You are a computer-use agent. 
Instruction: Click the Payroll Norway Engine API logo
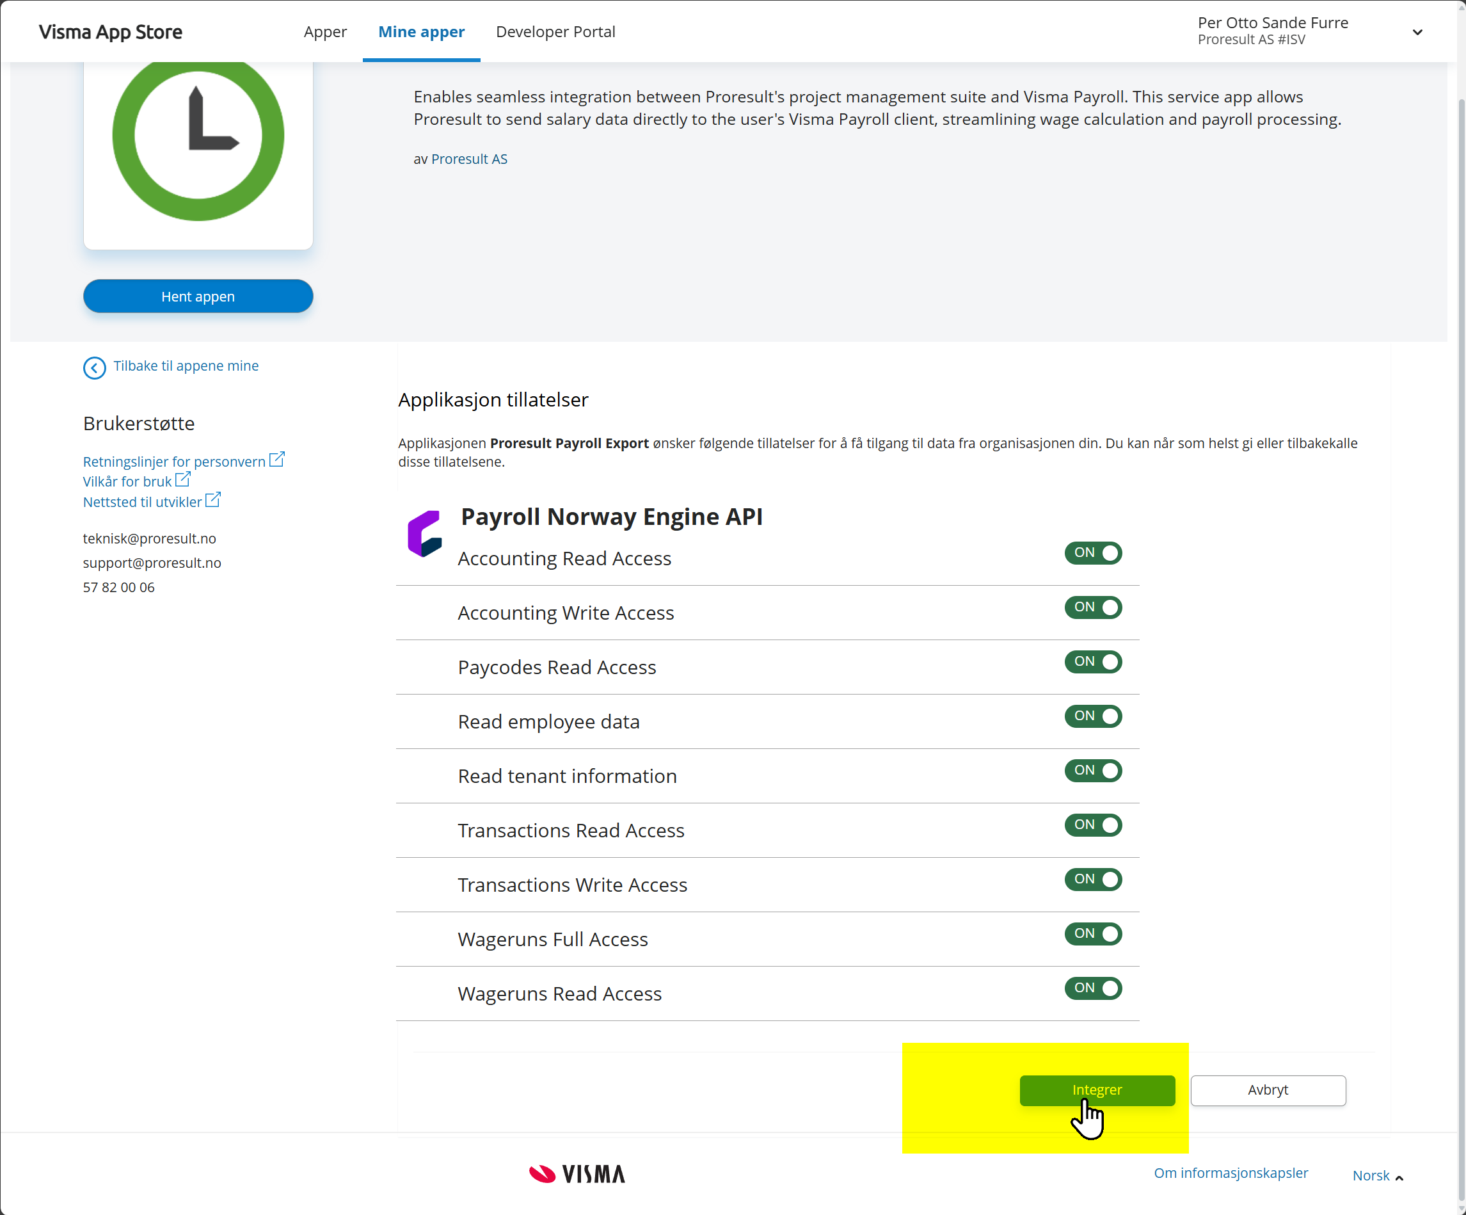(424, 534)
